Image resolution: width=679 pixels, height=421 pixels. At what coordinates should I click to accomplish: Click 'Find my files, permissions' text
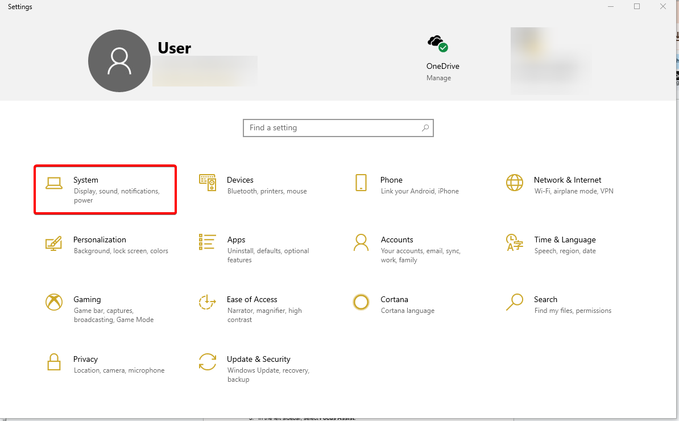pyautogui.click(x=573, y=311)
